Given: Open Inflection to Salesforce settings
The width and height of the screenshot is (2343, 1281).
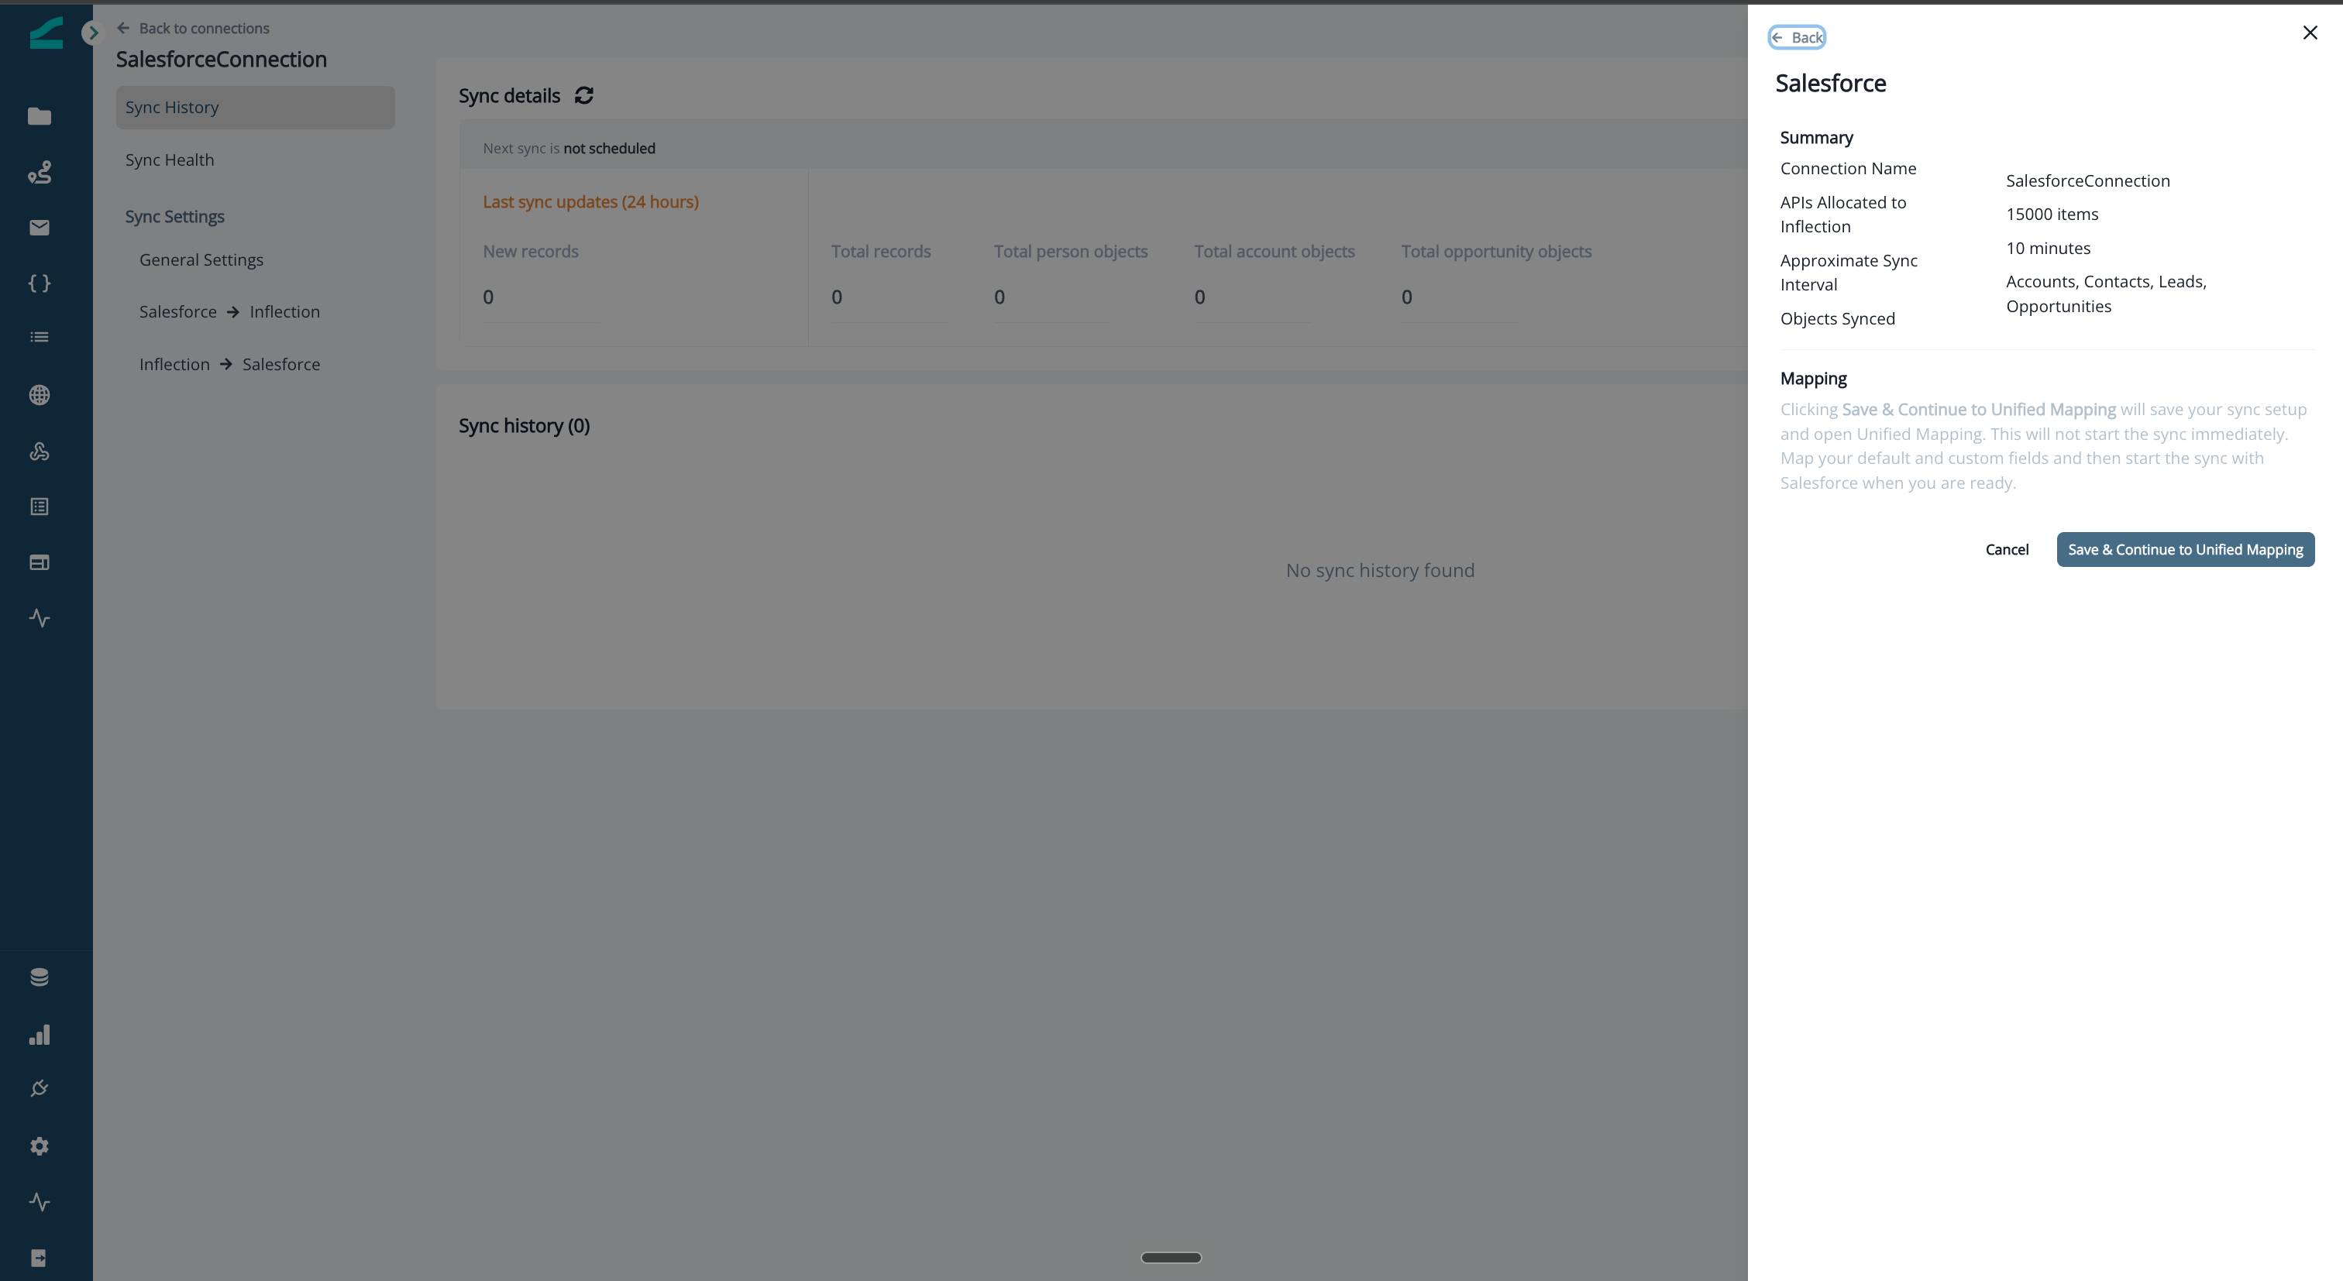Looking at the screenshot, I should [x=229, y=365].
